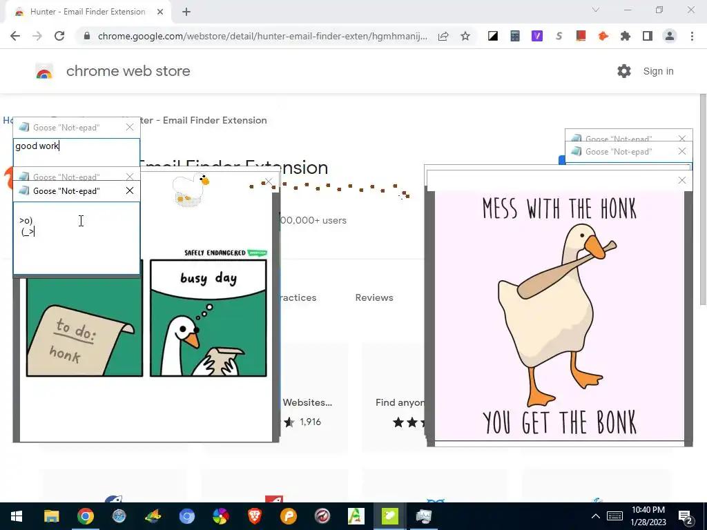The width and height of the screenshot is (707, 530).
Task: Open the black-and-white contrast extension icon
Action: pos(493,36)
